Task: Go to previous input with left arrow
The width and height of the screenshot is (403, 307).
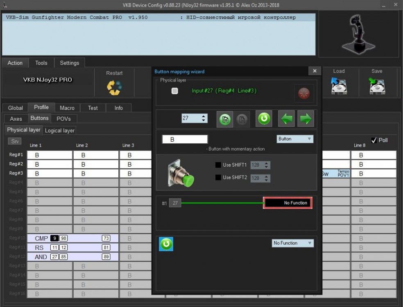Action: (286, 119)
